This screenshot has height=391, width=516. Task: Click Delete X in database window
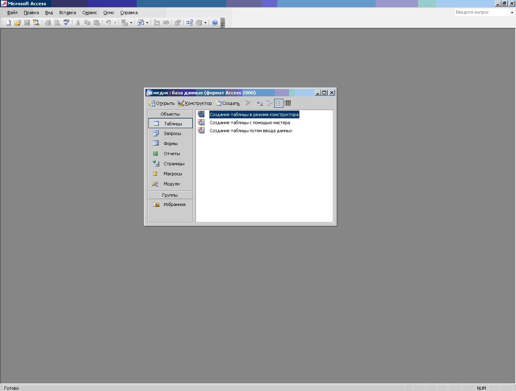pyautogui.click(x=248, y=103)
